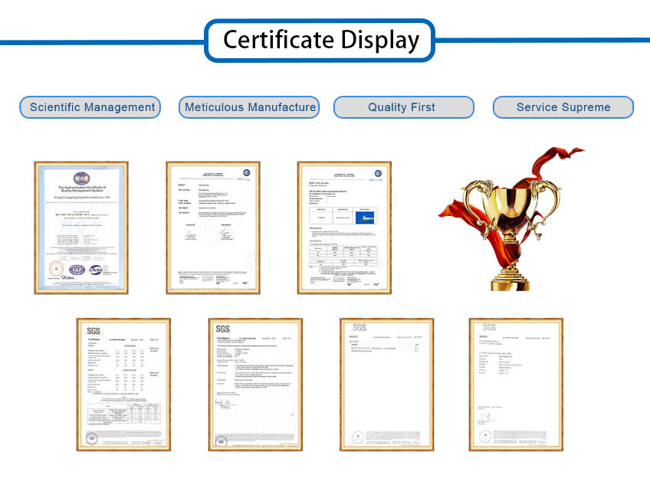
Task: Click the IAF logo on blue certificate
Action: (77, 270)
